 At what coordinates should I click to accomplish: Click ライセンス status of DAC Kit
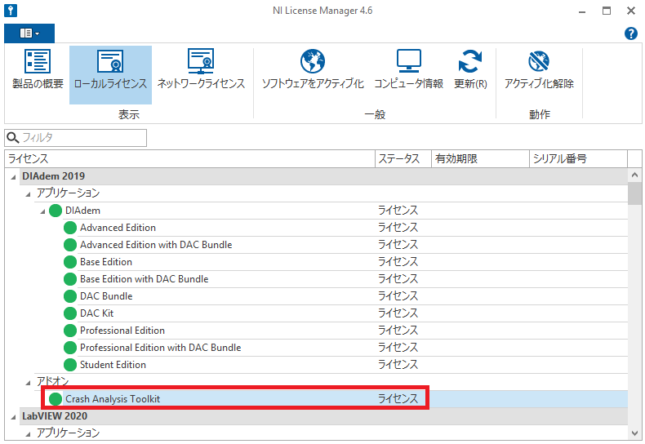click(x=398, y=313)
